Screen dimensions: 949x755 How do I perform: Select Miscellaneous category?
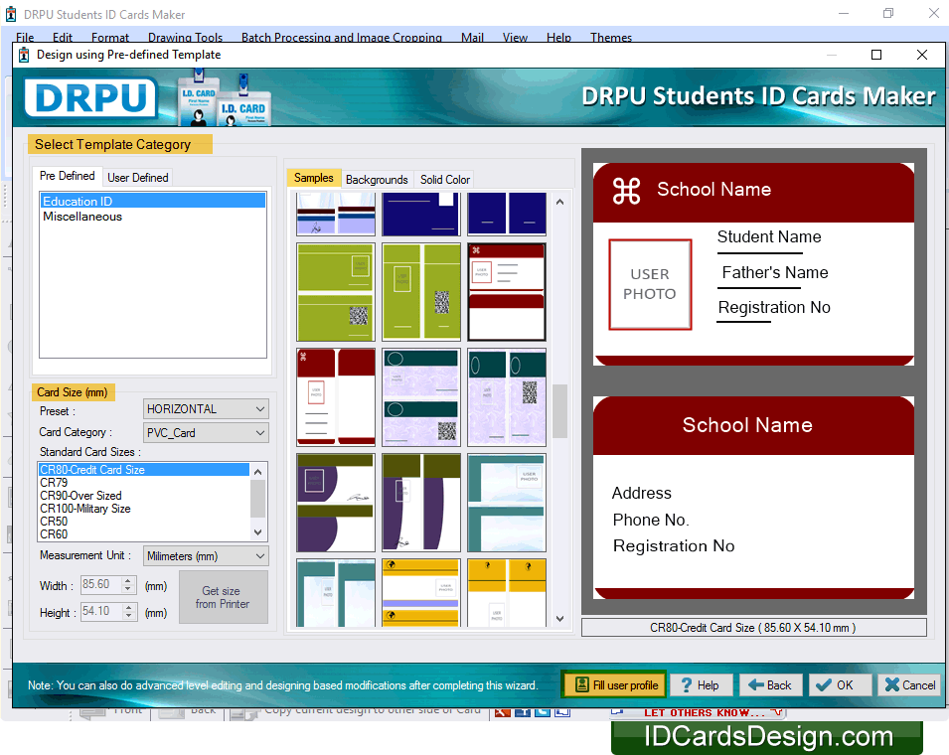(x=152, y=216)
